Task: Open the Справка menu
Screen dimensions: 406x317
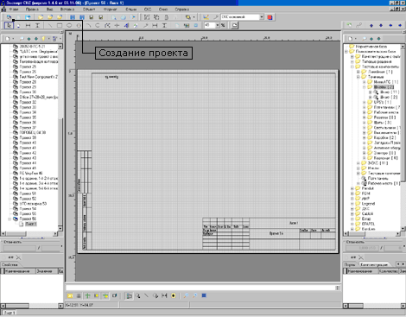Action: point(181,10)
